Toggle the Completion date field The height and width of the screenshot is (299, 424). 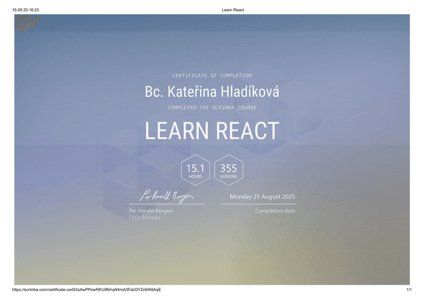pyautogui.click(x=275, y=210)
